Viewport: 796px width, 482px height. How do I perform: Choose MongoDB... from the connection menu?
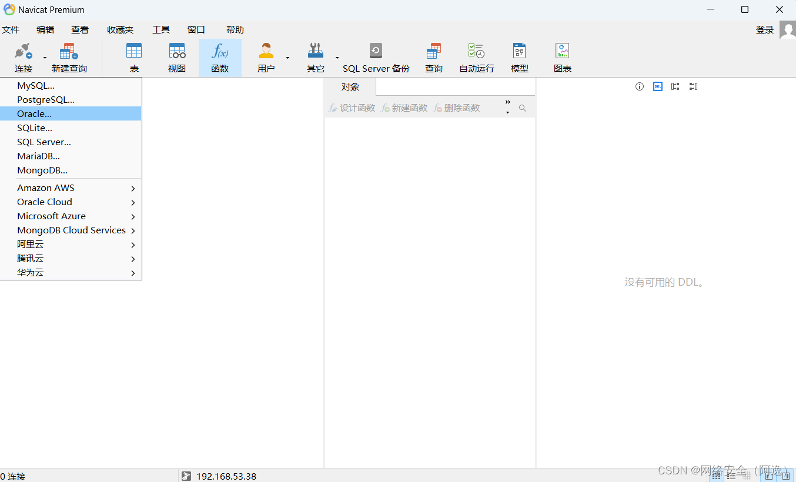pyautogui.click(x=71, y=170)
